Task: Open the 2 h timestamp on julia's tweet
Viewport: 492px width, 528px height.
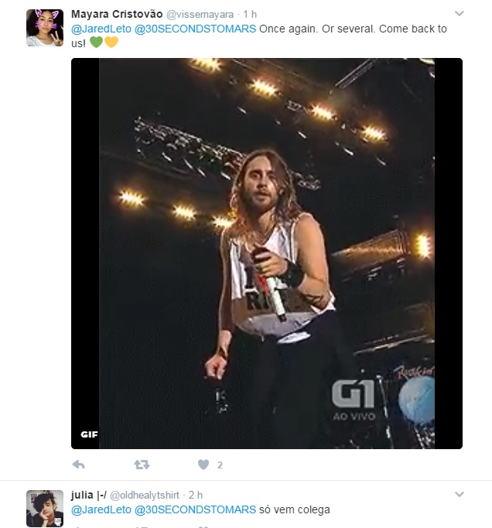Action: [x=196, y=496]
